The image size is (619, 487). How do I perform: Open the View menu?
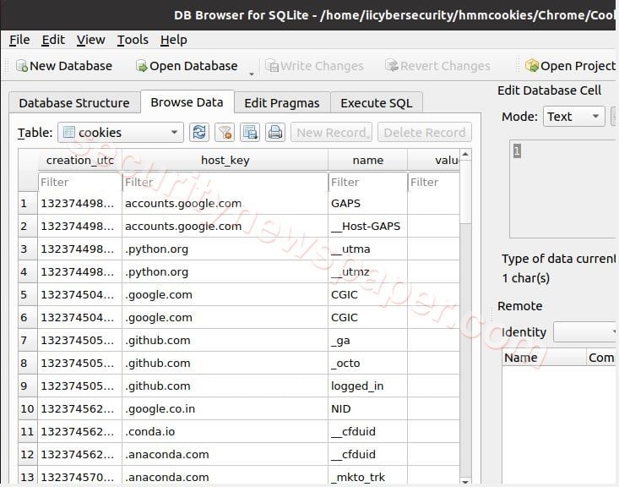click(x=90, y=40)
